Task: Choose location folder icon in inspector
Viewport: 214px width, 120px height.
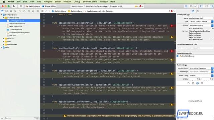Action: [x=213, y=28]
